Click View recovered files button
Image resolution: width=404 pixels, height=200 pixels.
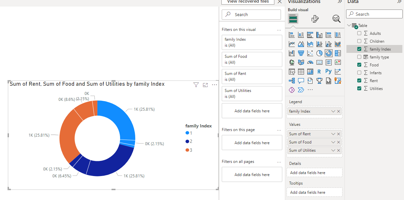pyautogui.click(x=248, y=2)
